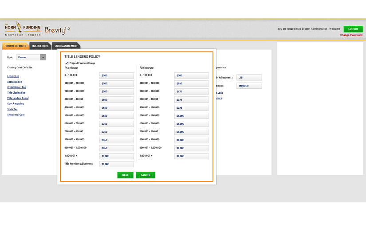Click Purchase 0 - 100,000 amount field

pos(117,75)
